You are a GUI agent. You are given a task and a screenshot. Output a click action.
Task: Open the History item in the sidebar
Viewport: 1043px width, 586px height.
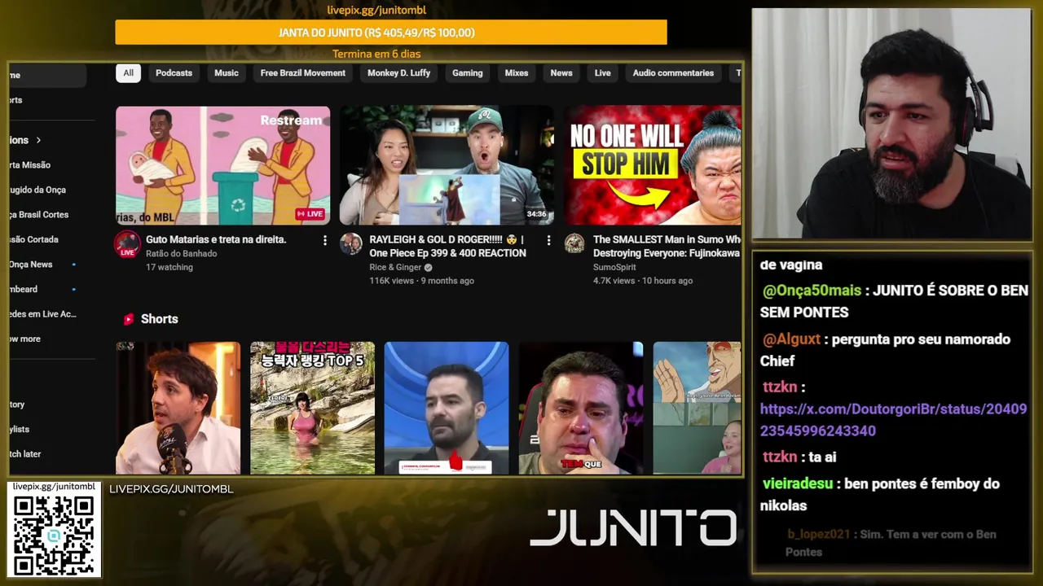tap(18, 405)
